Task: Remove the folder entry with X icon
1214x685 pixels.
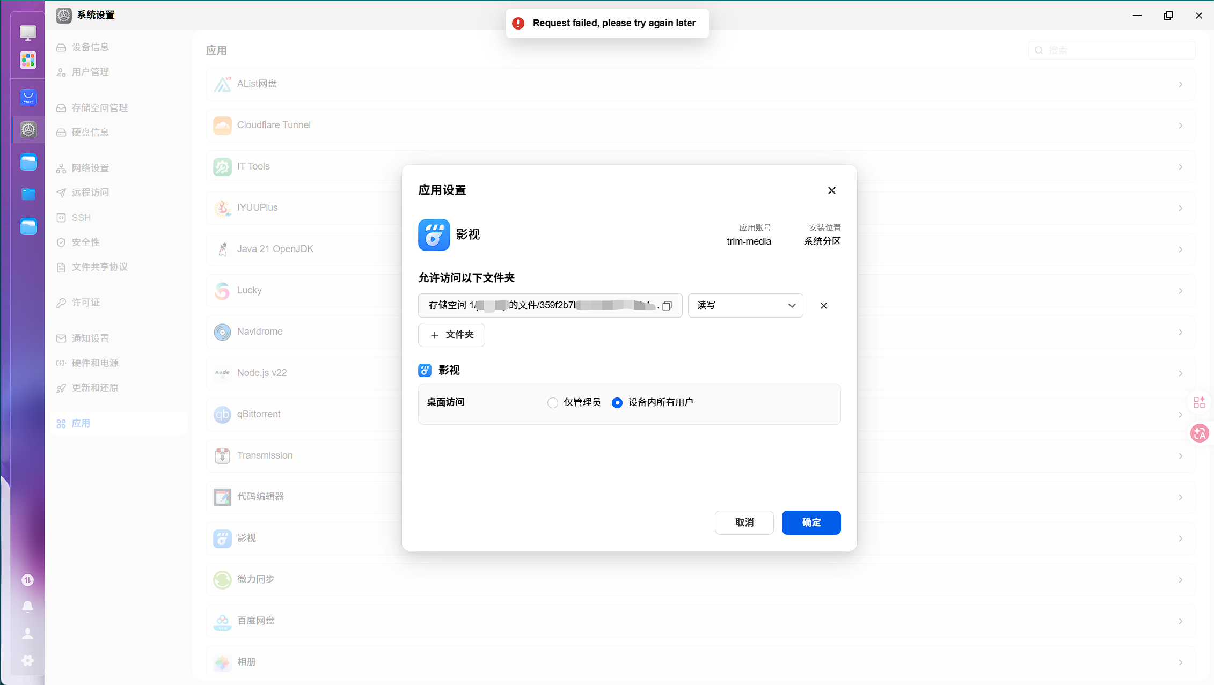Action: pyautogui.click(x=824, y=306)
